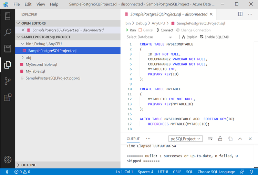
Task: Click 'Debug' breadcrumb segment
Action: [141, 23]
